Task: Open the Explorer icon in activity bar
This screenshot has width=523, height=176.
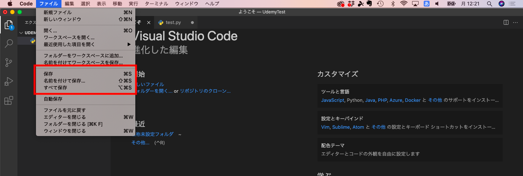Action: tap(9, 25)
